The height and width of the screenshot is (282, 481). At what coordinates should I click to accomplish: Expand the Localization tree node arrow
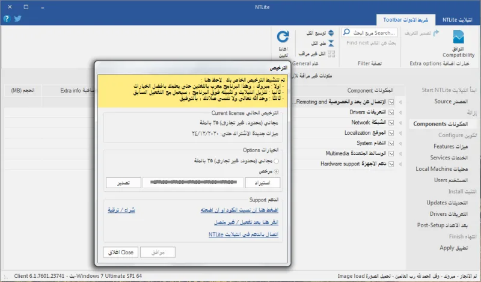(x=400, y=133)
